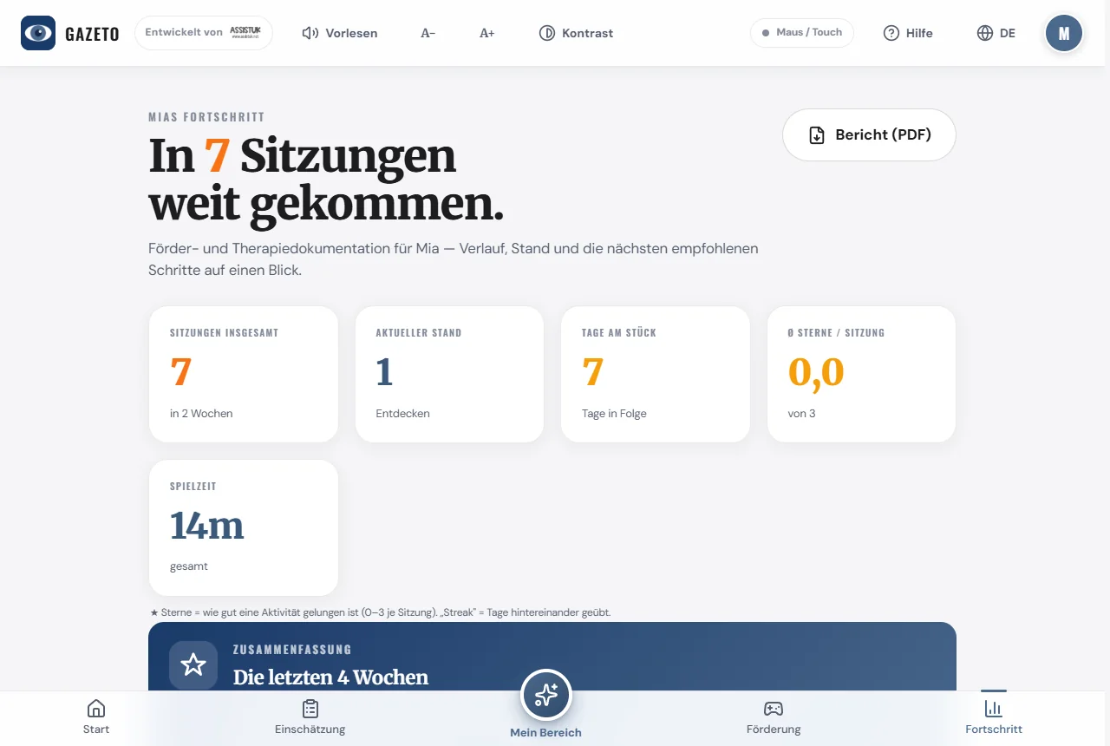Click the Die letzten 4 Wochen heading
Image resolution: width=1110 pixels, height=746 pixels.
(x=330, y=677)
